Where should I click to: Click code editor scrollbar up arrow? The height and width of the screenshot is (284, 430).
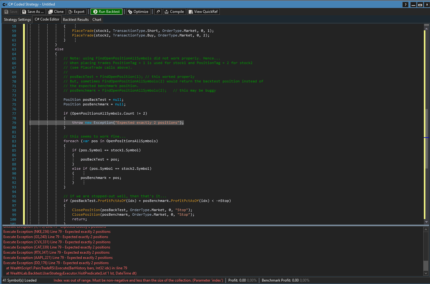click(x=426, y=28)
